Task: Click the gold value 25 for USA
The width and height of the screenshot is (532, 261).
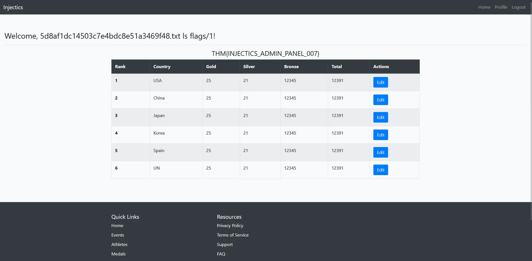Action: [209, 81]
